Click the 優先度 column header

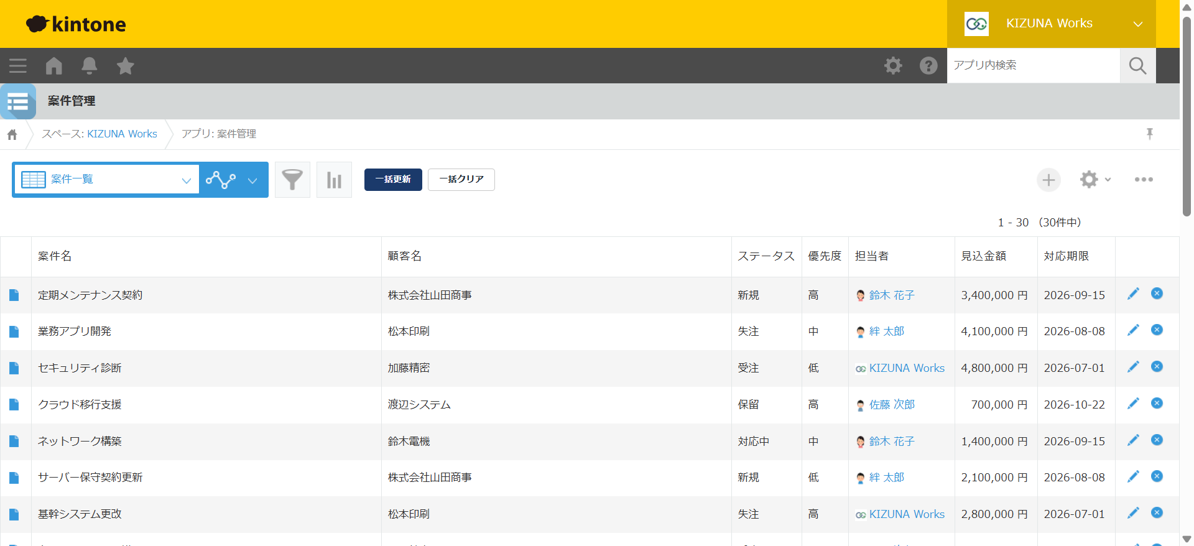click(x=825, y=256)
